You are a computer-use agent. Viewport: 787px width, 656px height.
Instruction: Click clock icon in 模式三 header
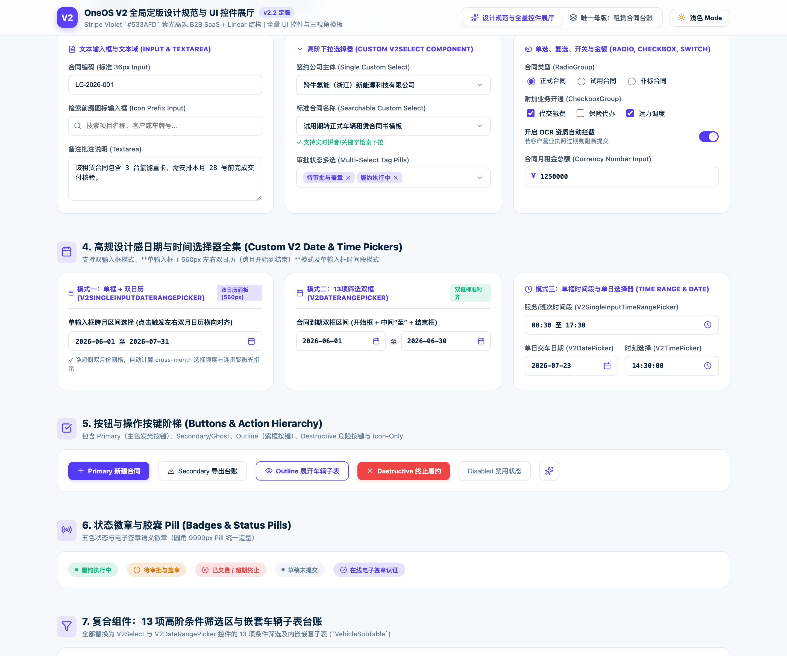[x=528, y=289]
